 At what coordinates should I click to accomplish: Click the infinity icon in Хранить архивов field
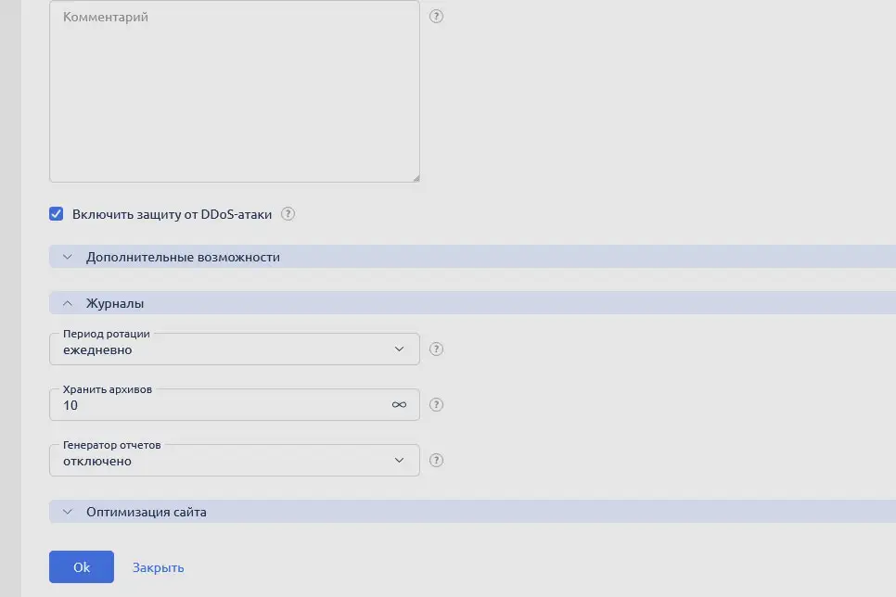[399, 404]
